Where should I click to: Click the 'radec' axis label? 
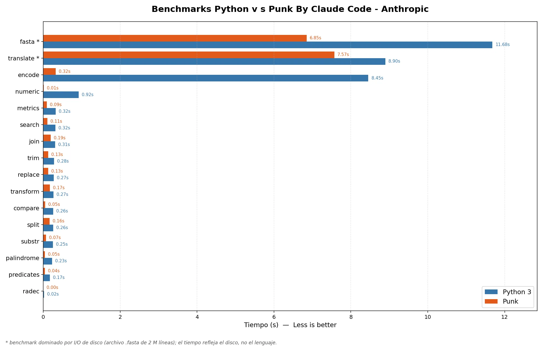(x=31, y=291)
